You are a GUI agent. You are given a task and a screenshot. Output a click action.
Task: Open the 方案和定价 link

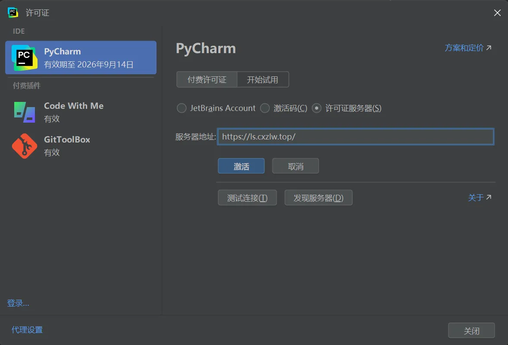click(468, 48)
